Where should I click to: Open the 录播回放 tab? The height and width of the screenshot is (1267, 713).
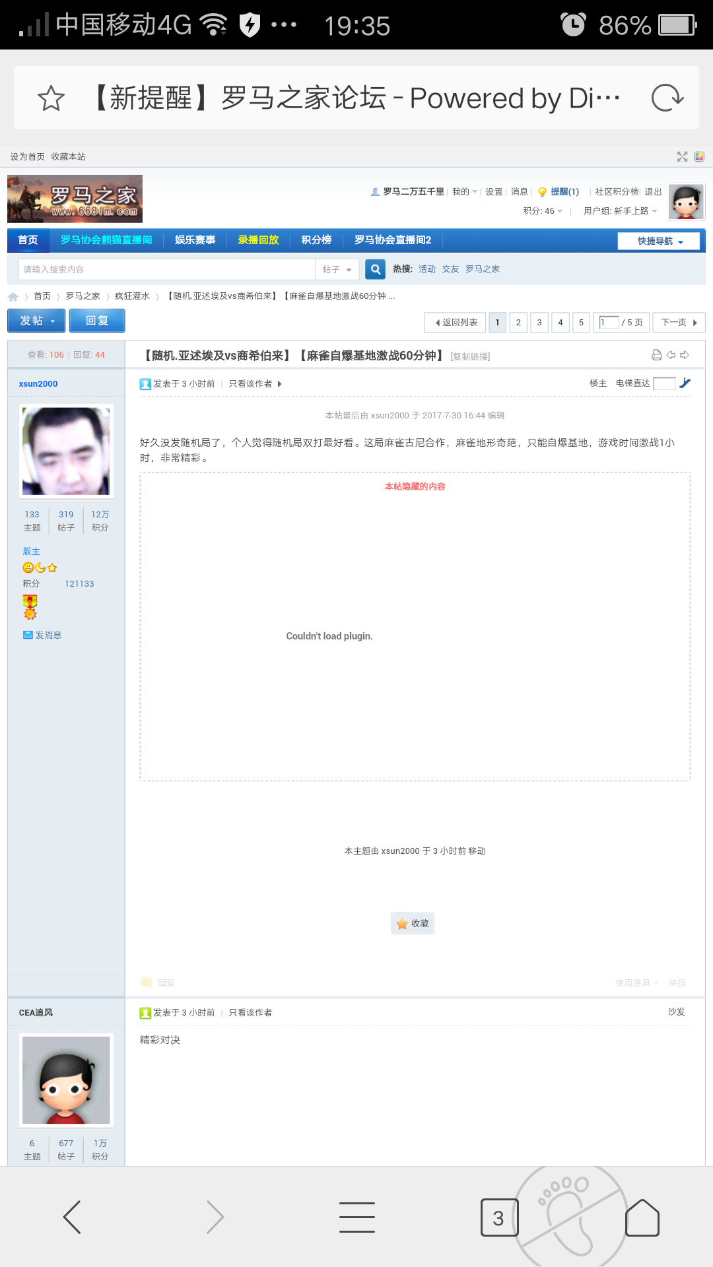(x=259, y=240)
